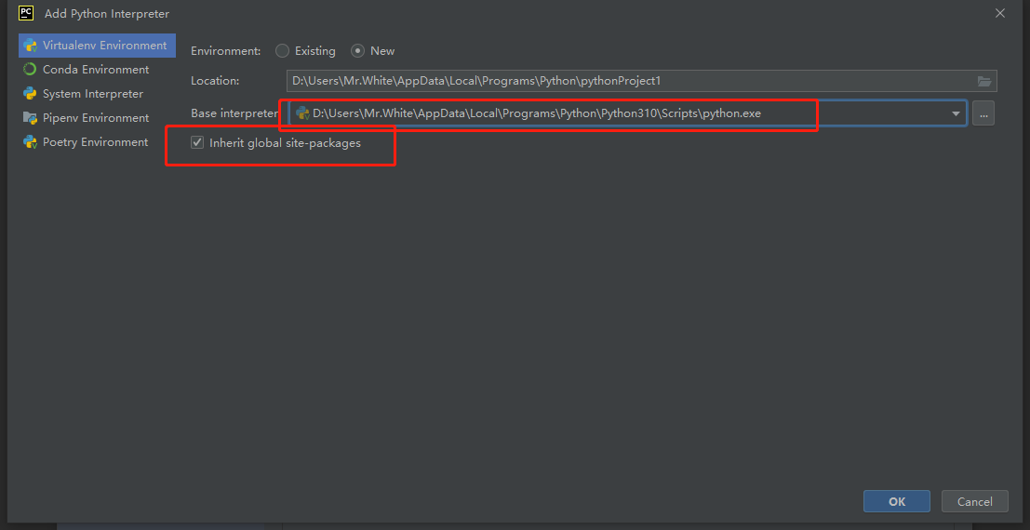Select the New environment radio button
1030x530 pixels.
357,50
